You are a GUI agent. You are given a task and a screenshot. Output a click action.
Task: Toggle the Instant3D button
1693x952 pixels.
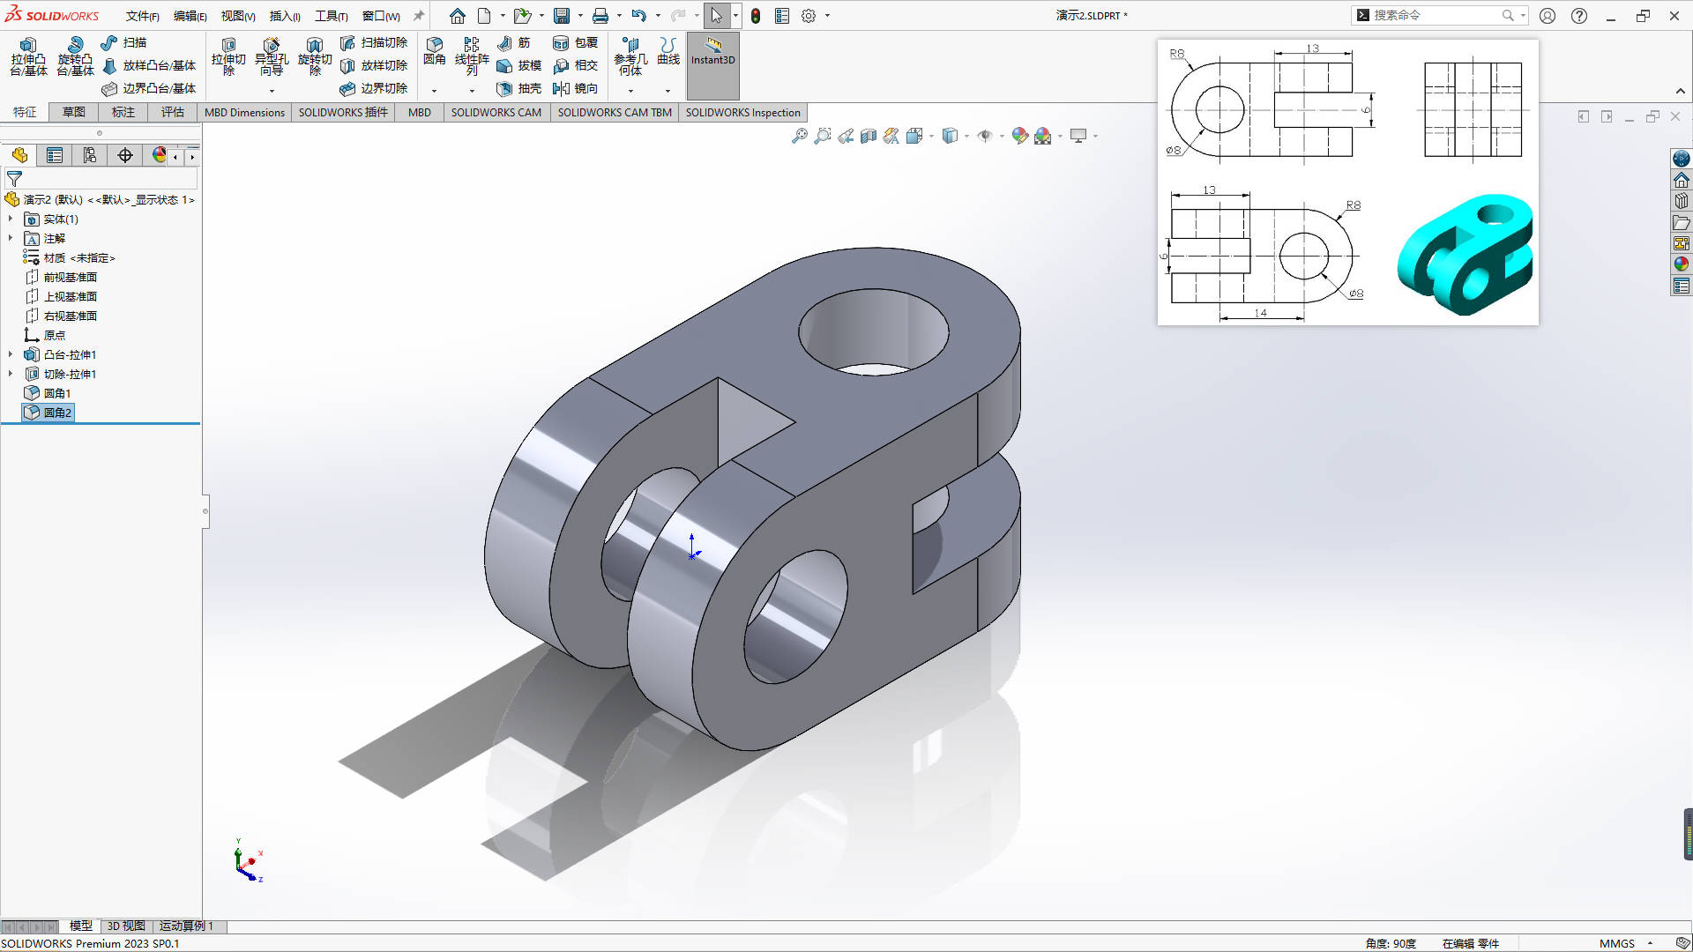pyautogui.click(x=712, y=53)
